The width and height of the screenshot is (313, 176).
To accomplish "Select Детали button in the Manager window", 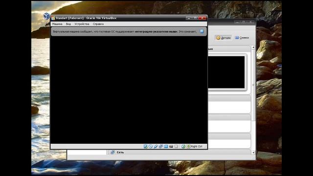I will click(224, 38).
